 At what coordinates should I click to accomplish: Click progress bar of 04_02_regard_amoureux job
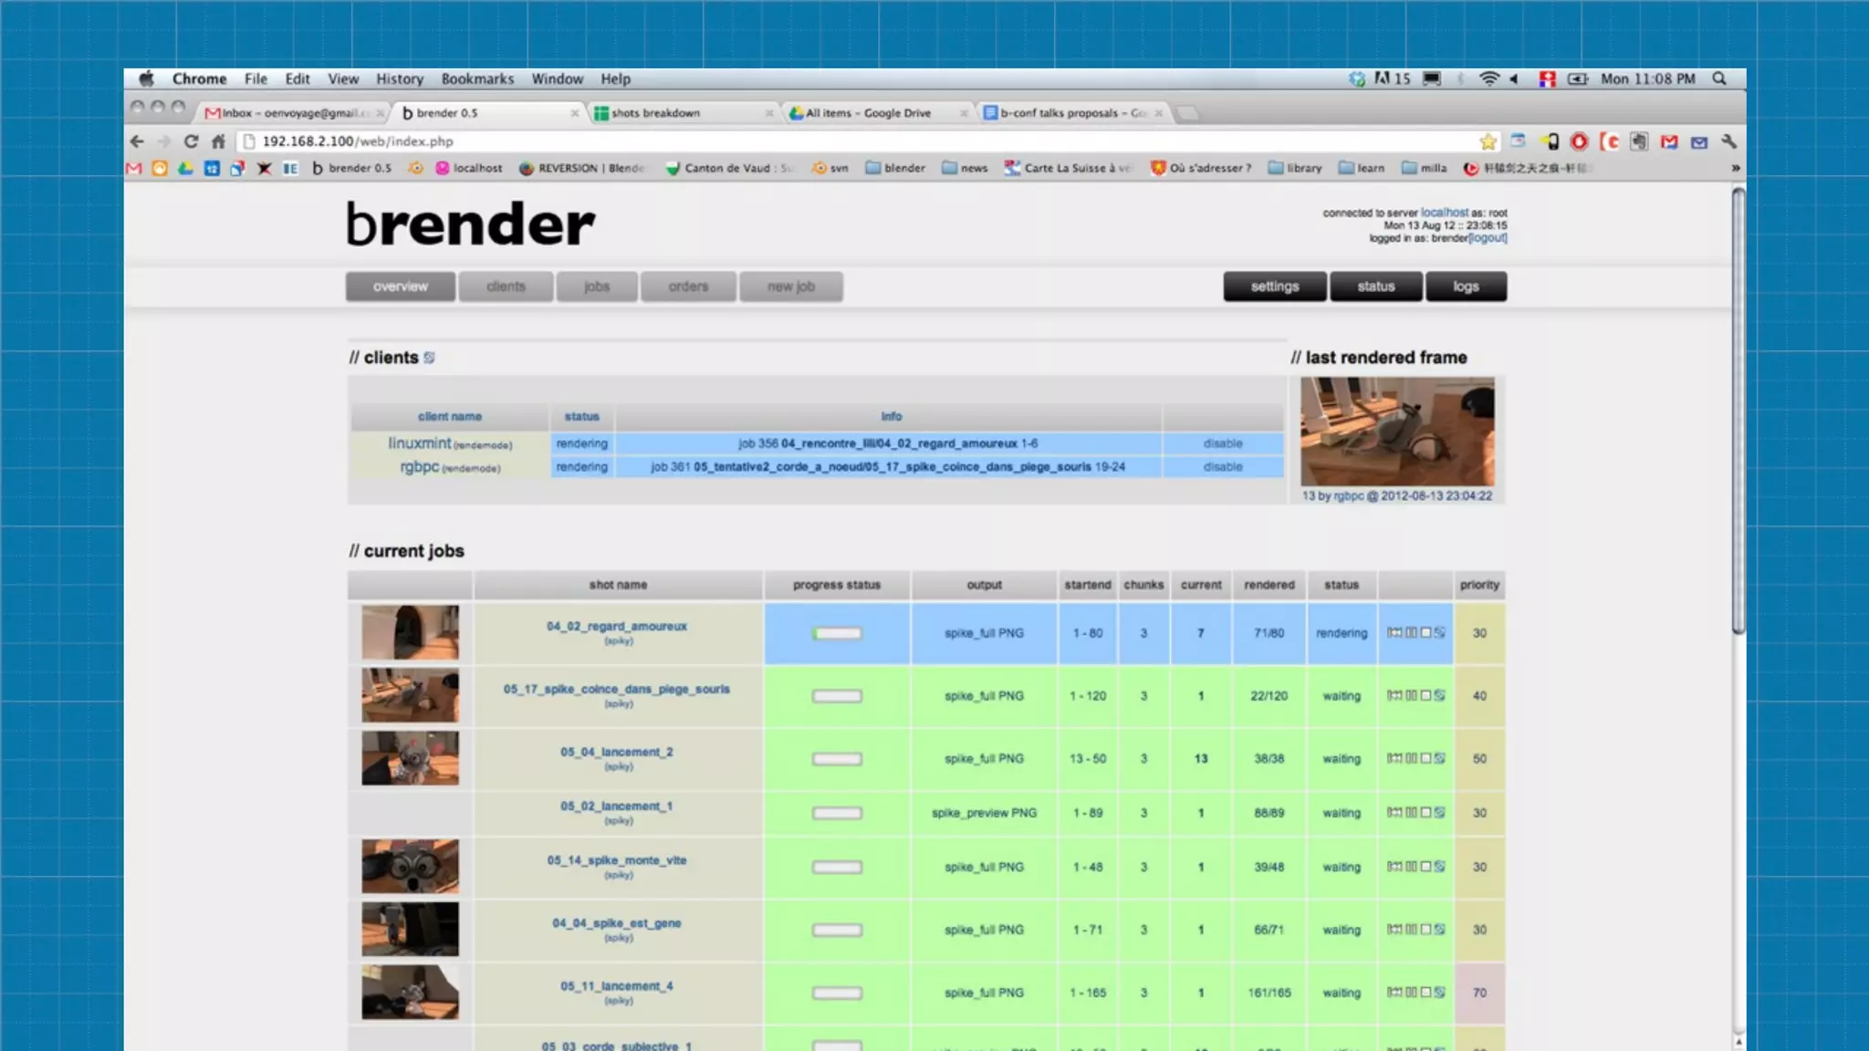[x=837, y=633]
